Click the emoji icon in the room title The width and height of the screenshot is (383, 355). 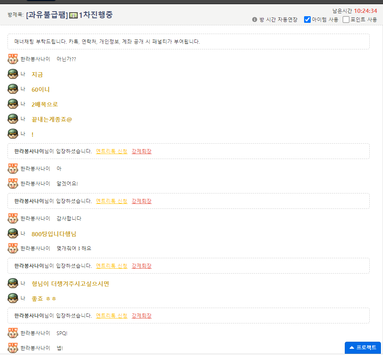coord(74,15)
